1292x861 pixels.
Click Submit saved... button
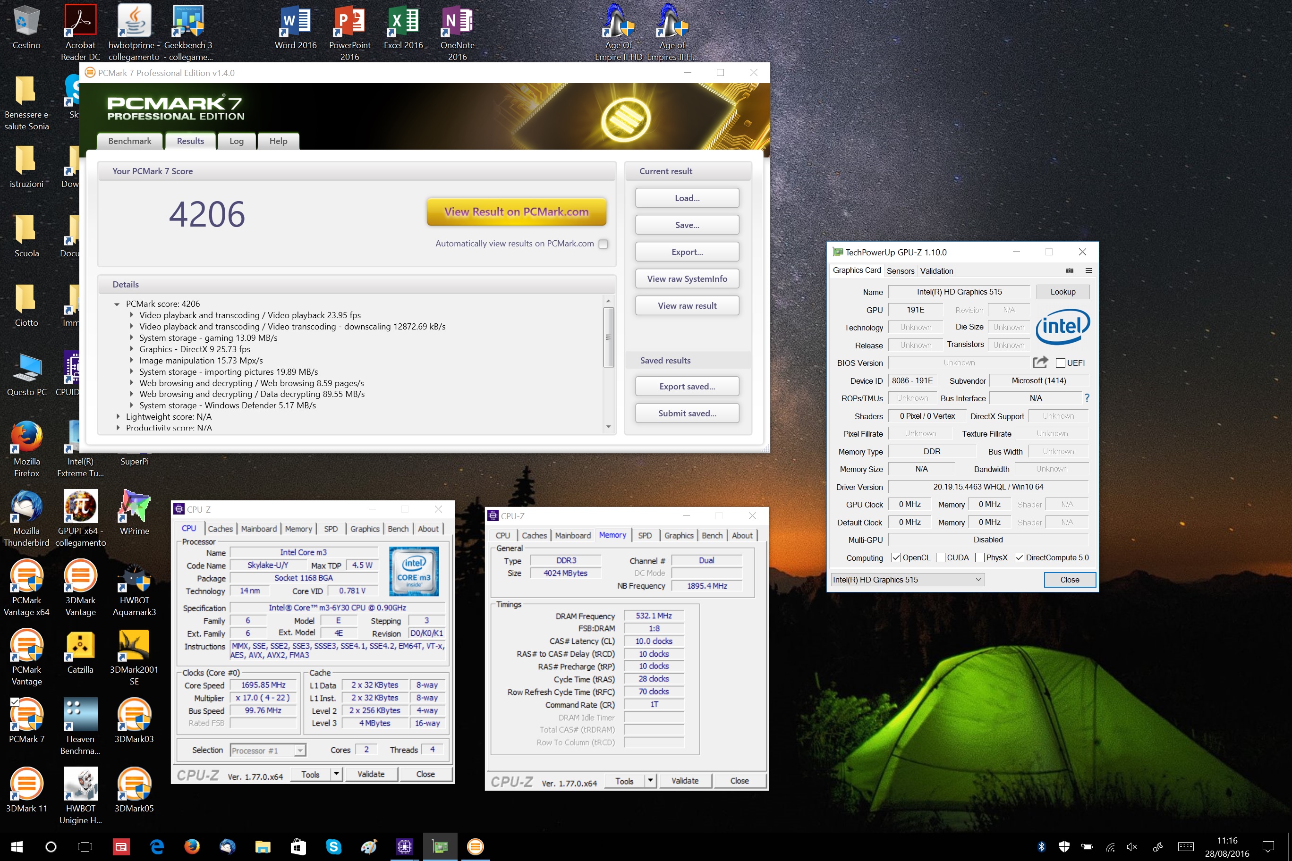tap(687, 414)
